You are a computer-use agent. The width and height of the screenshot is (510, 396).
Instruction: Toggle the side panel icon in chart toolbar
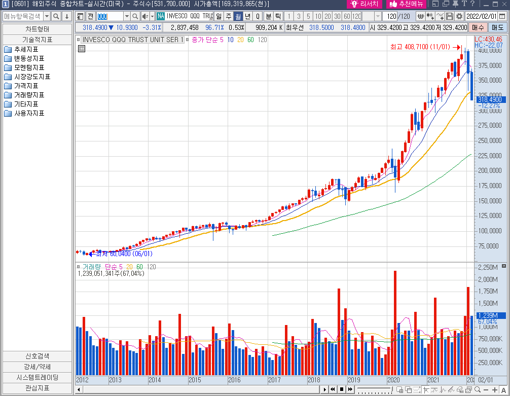[x=80, y=16]
